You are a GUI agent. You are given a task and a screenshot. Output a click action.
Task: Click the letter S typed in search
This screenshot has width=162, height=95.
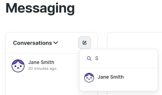coord(97,58)
